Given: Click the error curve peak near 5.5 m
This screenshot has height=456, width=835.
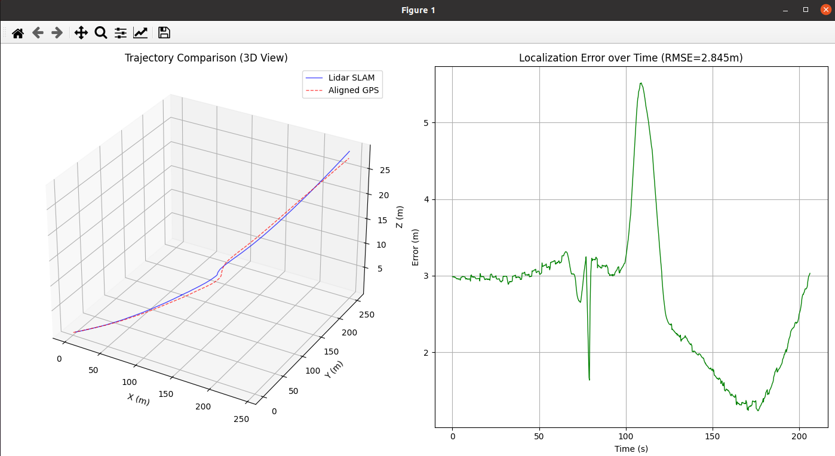Looking at the screenshot, I should click(x=641, y=84).
